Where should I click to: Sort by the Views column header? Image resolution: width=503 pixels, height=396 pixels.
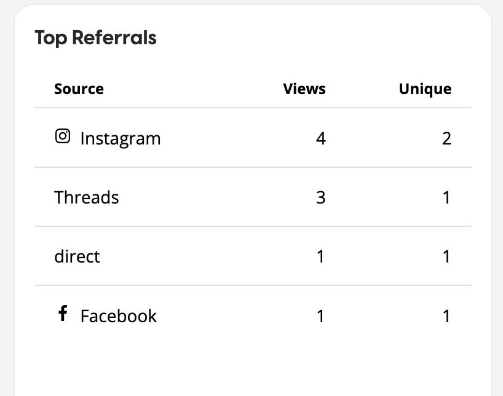coord(304,89)
